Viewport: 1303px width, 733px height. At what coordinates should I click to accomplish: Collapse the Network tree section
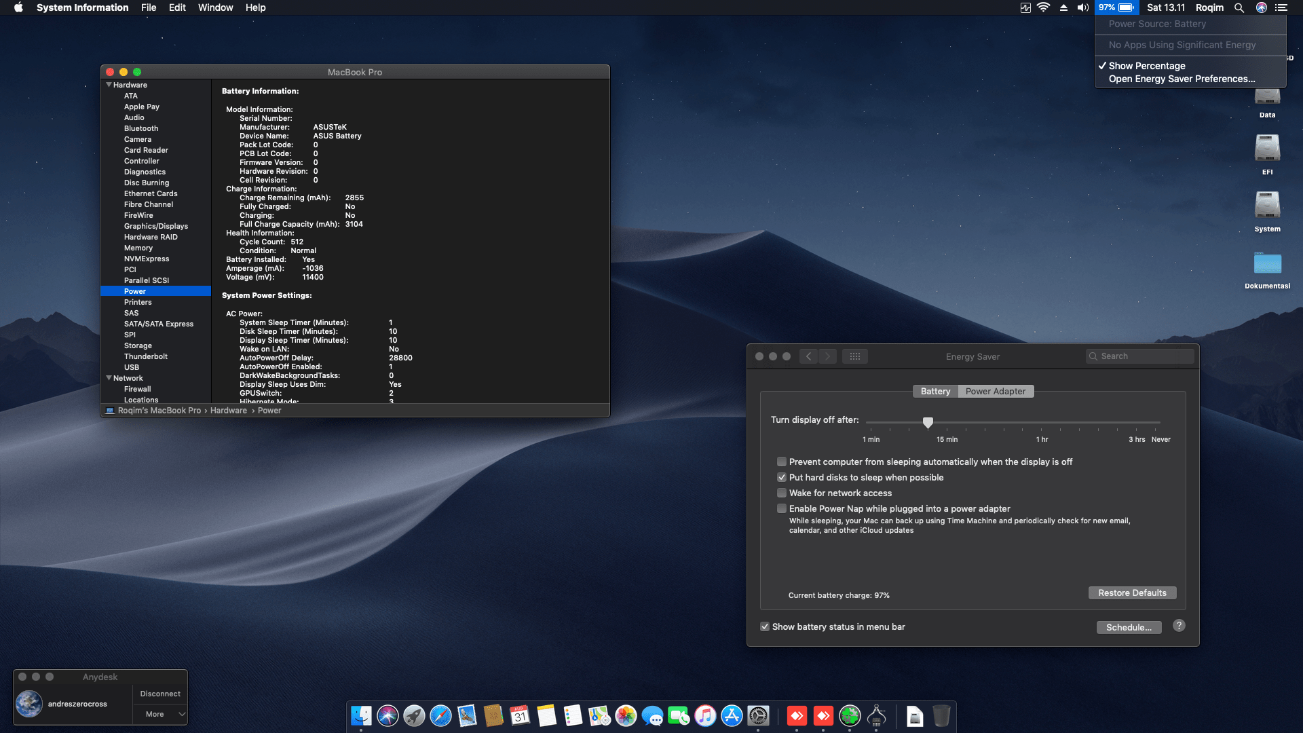[109, 378]
